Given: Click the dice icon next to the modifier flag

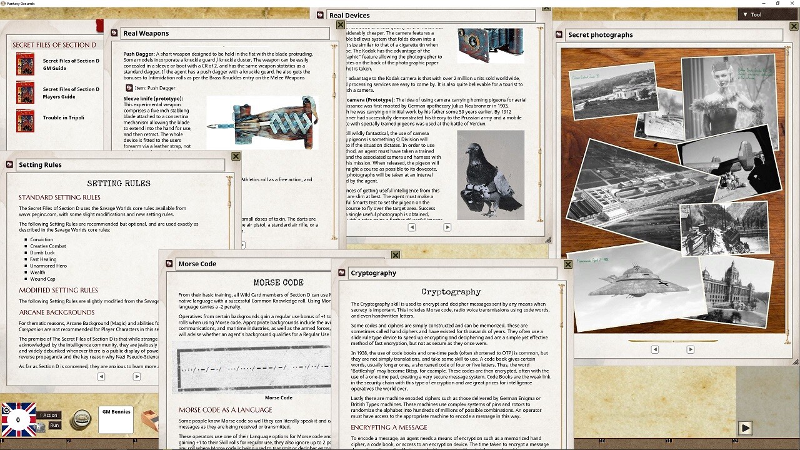Looking at the screenshot, I should point(40,426).
